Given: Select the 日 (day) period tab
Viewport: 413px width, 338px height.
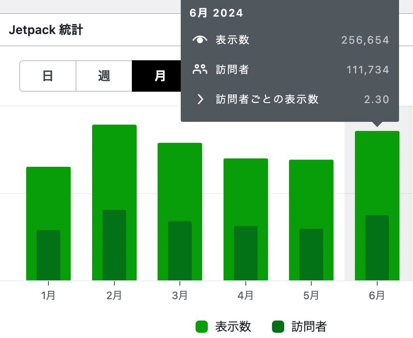Looking at the screenshot, I should (x=48, y=76).
